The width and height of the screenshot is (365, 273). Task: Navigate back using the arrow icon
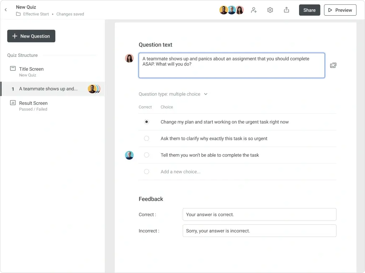pyautogui.click(x=5, y=10)
